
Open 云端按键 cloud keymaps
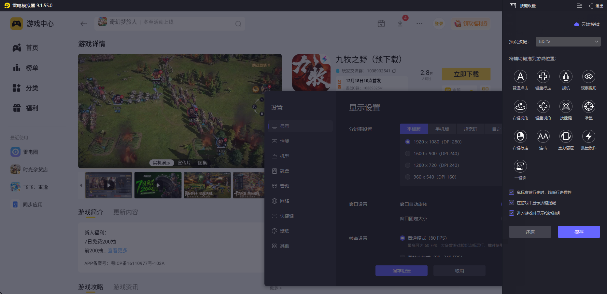[x=587, y=24]
